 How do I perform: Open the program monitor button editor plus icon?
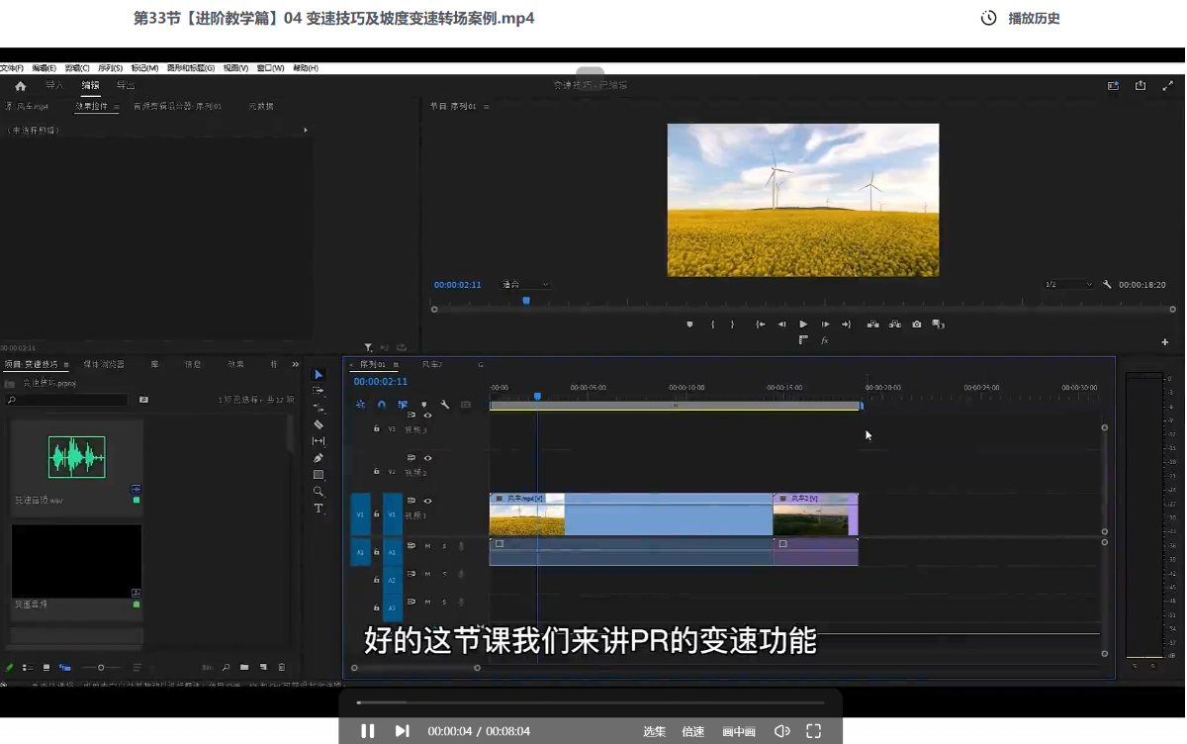pyautogui.click(x=1164, y=342)
